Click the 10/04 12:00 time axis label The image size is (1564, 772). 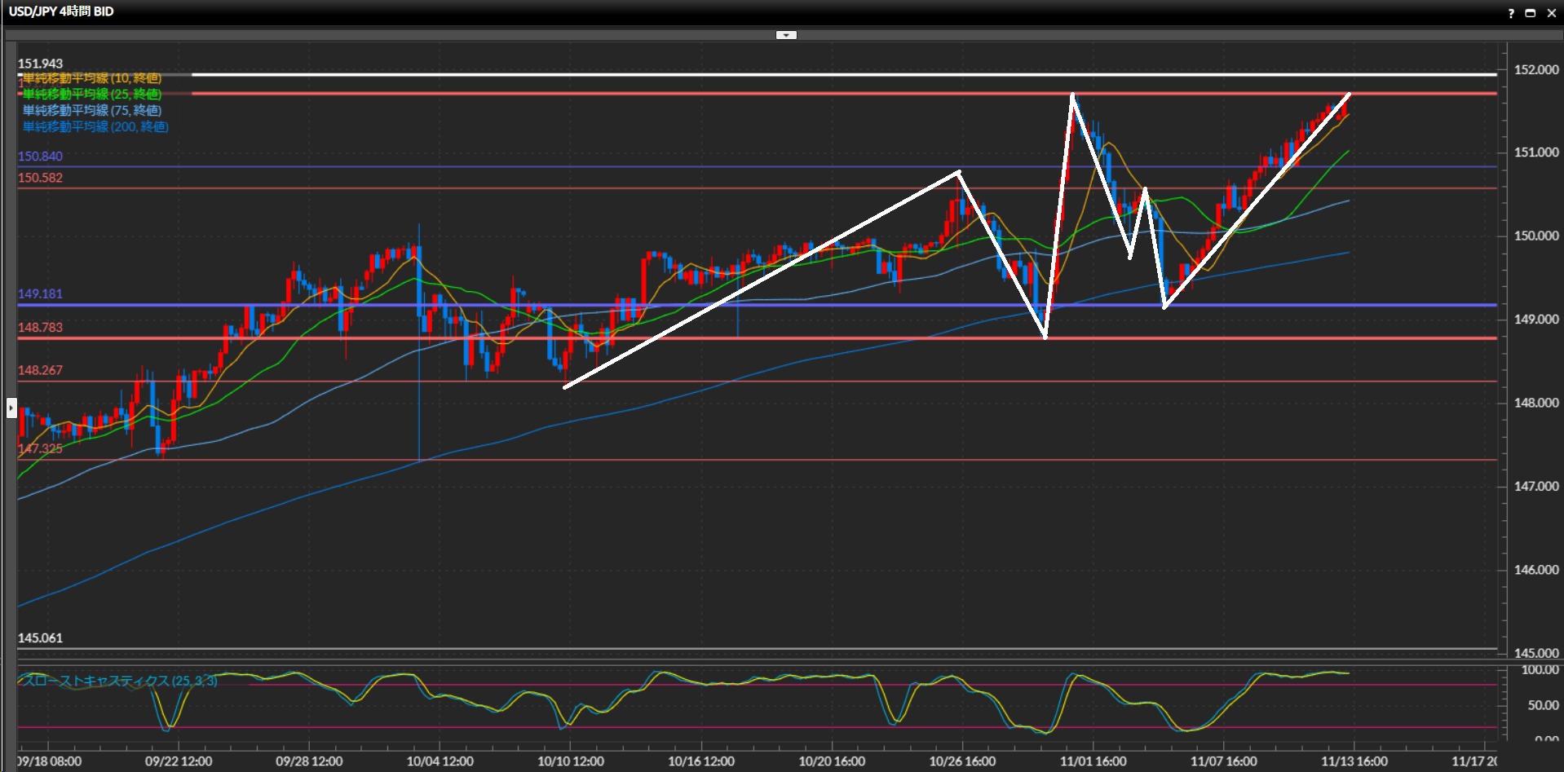[x=440, y=761]
